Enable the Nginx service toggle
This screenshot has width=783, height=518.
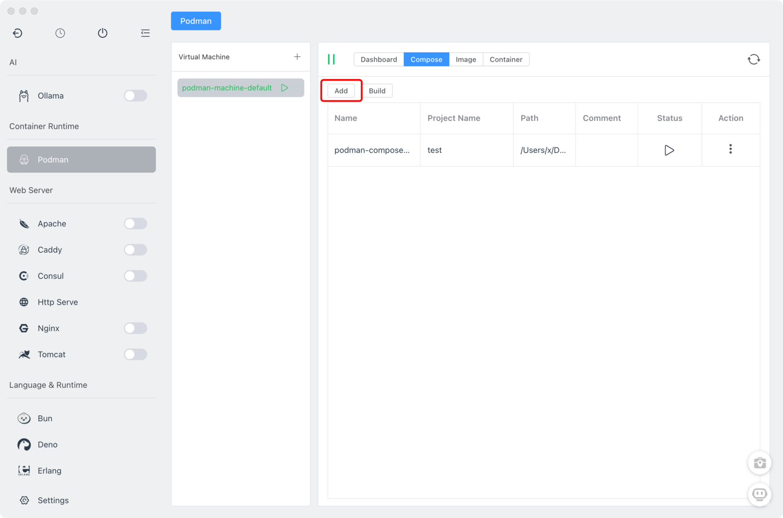click(x=135, y=328)
